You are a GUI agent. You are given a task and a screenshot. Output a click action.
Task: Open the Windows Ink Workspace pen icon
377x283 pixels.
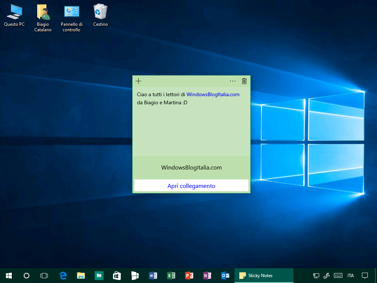pyautogui.click(x=326, y=276)
